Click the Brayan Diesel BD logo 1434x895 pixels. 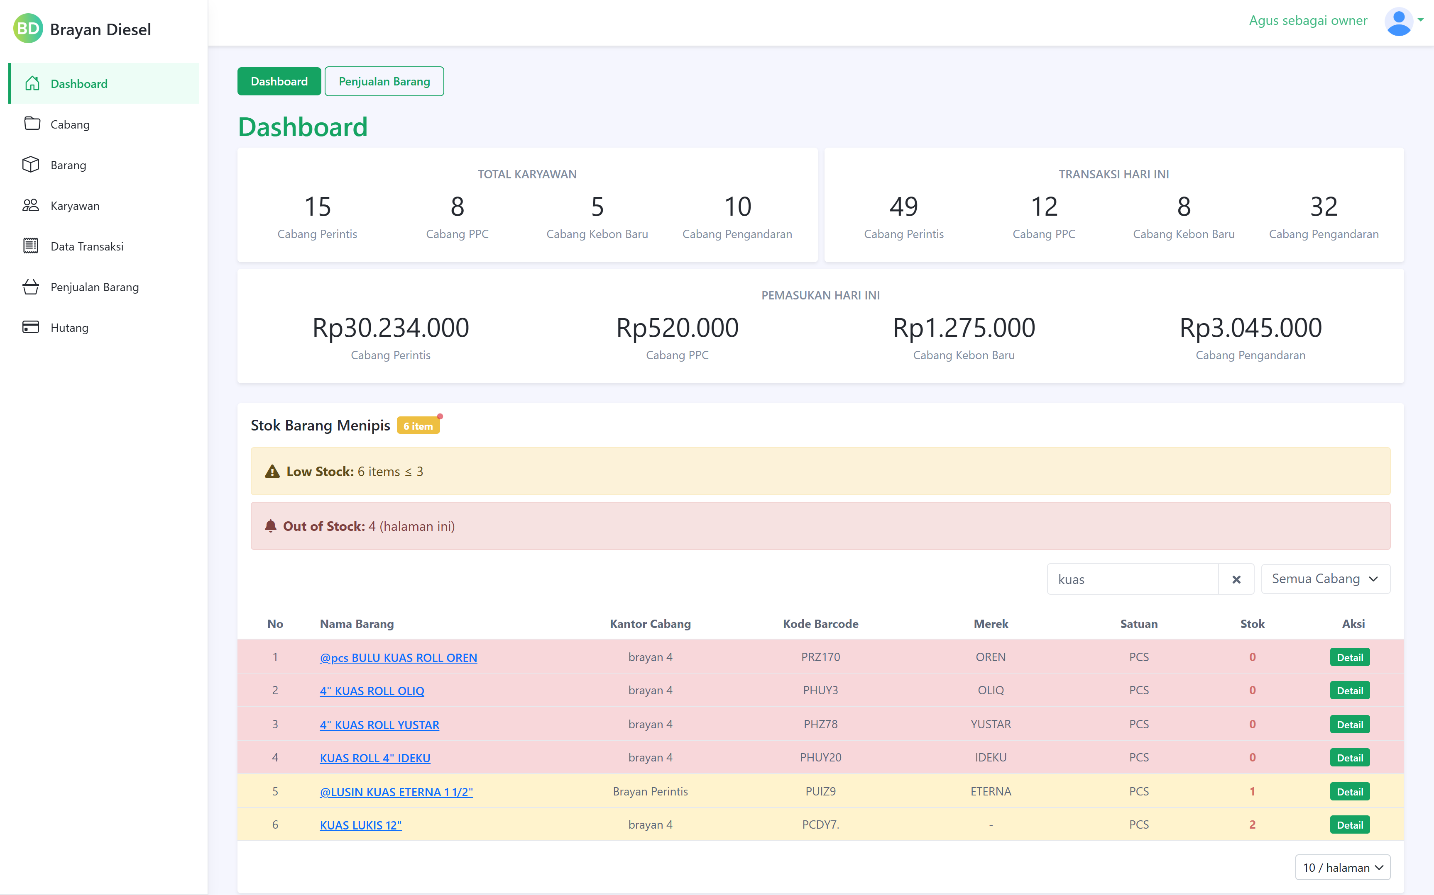(28, 29)
